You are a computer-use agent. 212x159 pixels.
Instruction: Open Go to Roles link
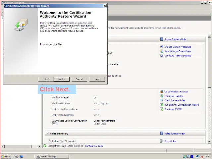click(x=170, y=141)
